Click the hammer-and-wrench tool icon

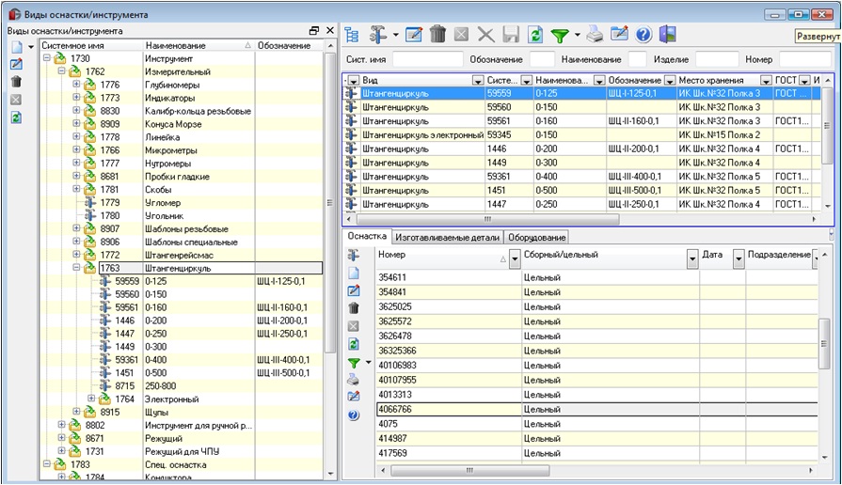[x=378, y=35]
